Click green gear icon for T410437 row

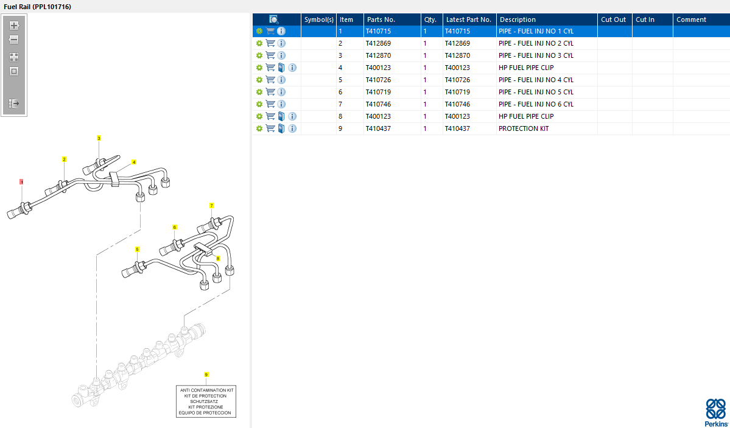click(259, 128)
